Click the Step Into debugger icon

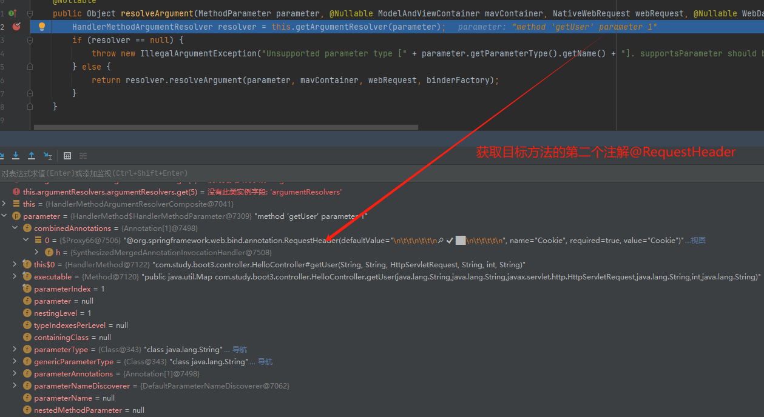click(x=16, y=156)
